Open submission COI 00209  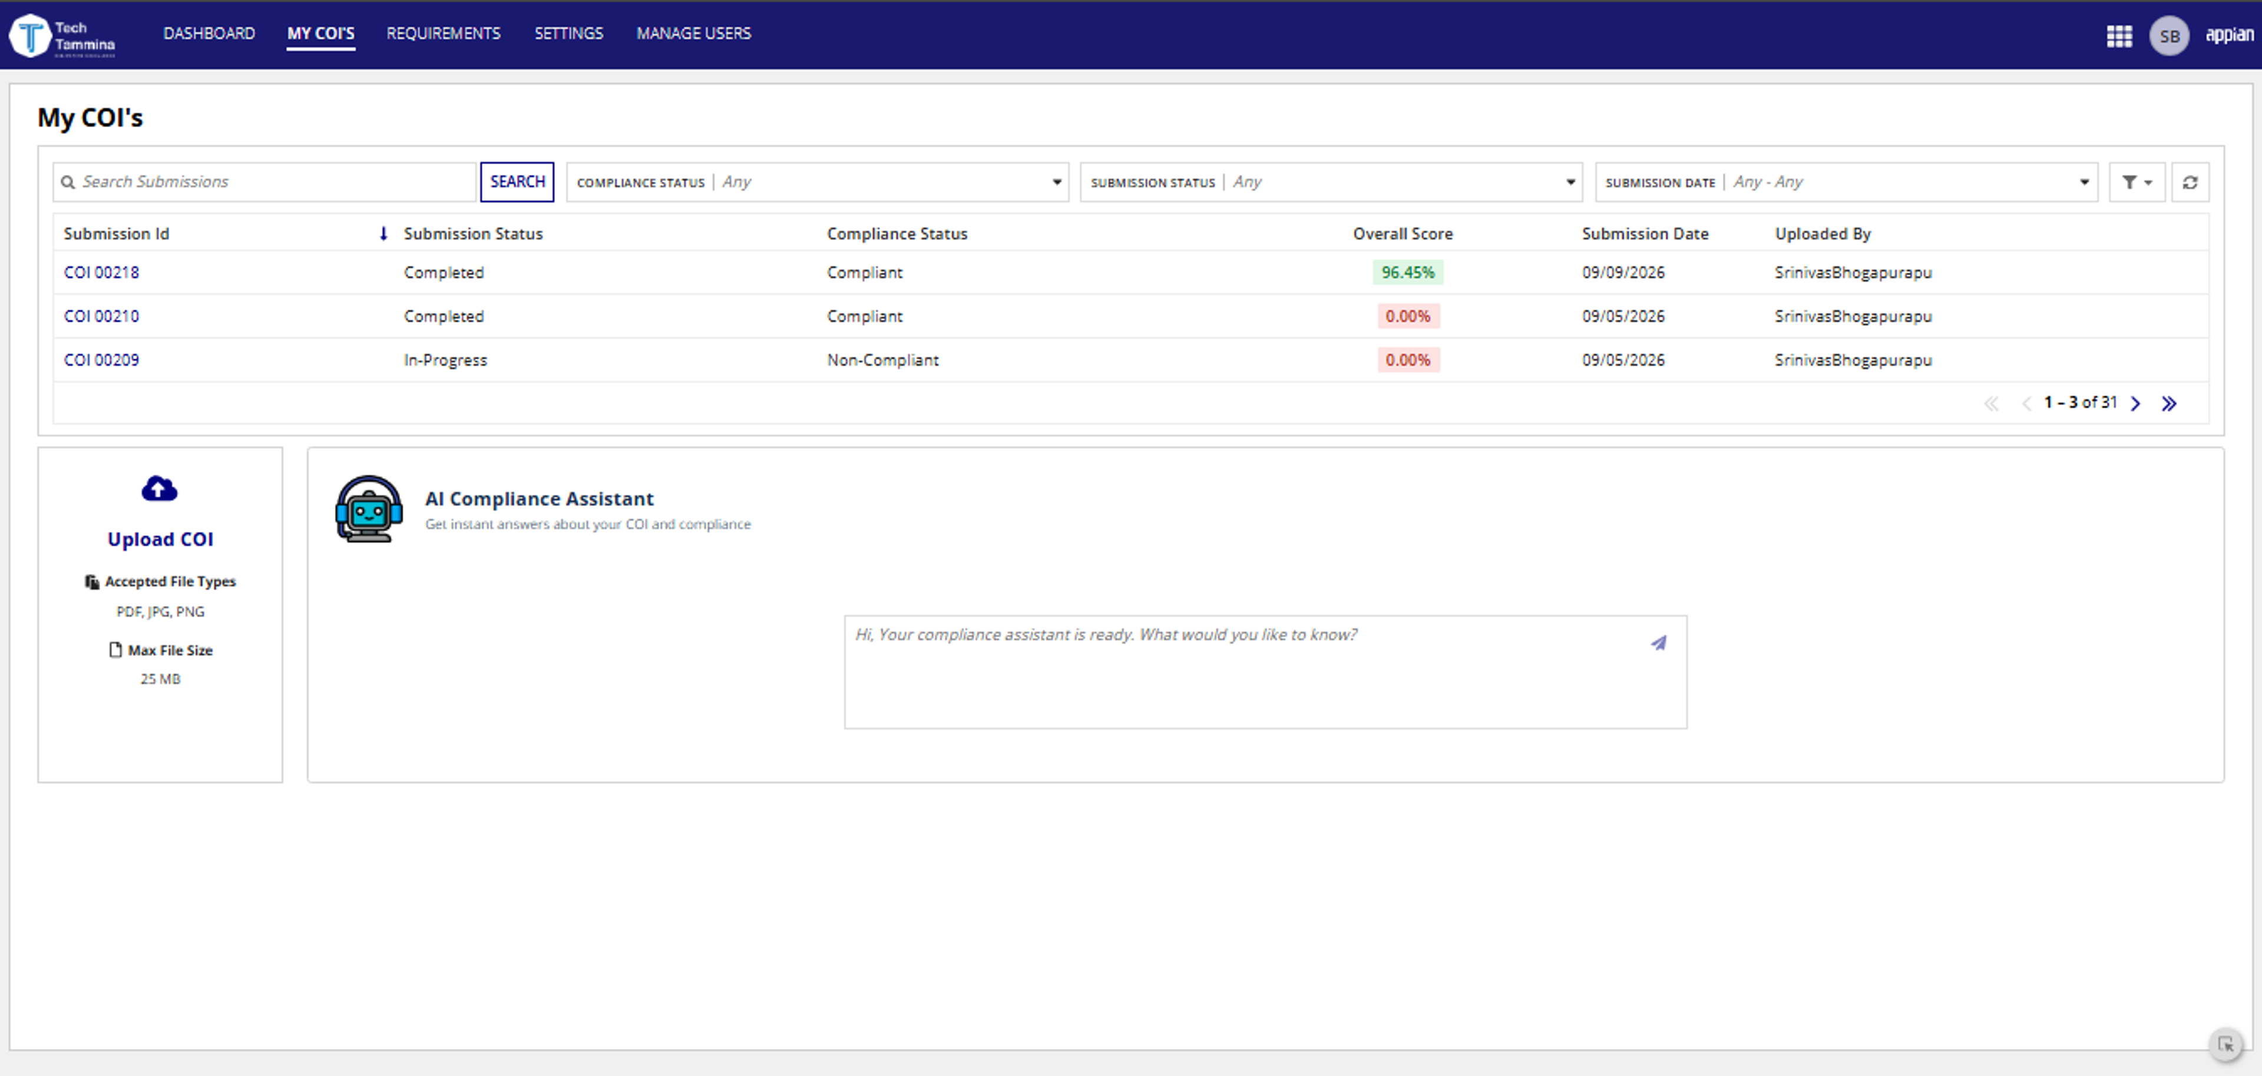click(x=101, y=360)
